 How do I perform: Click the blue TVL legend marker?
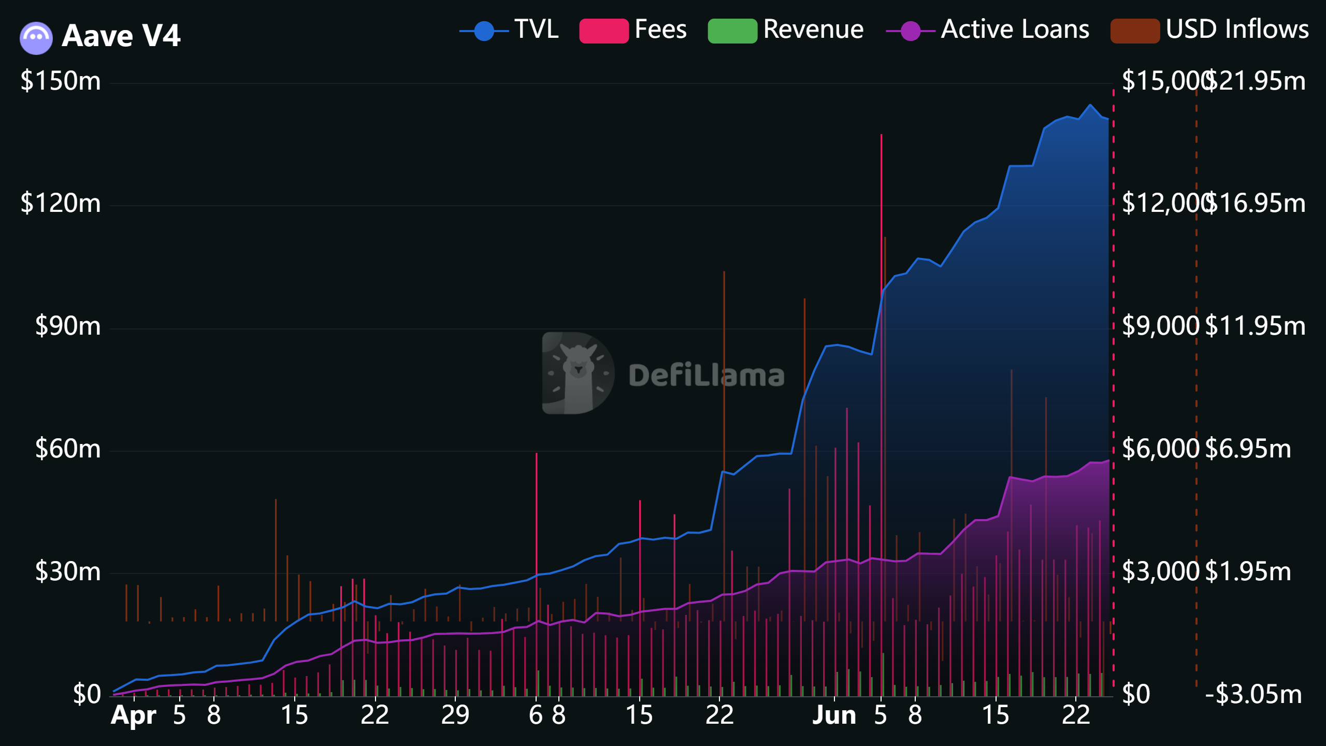pyautogui.click(x=484, y=31)
